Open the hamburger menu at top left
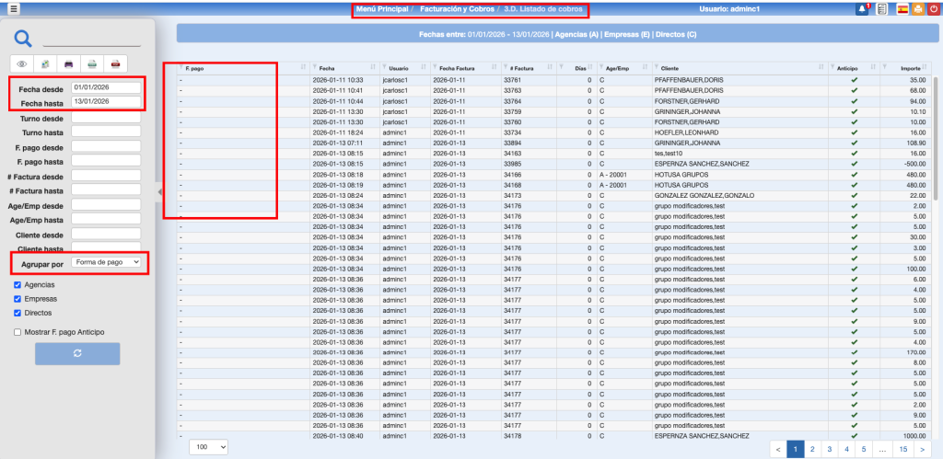Screen dimensions: 943x459 pos(13,9)
